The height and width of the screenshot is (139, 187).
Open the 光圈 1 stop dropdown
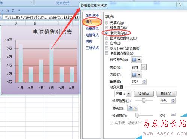[x=129, y=94]
